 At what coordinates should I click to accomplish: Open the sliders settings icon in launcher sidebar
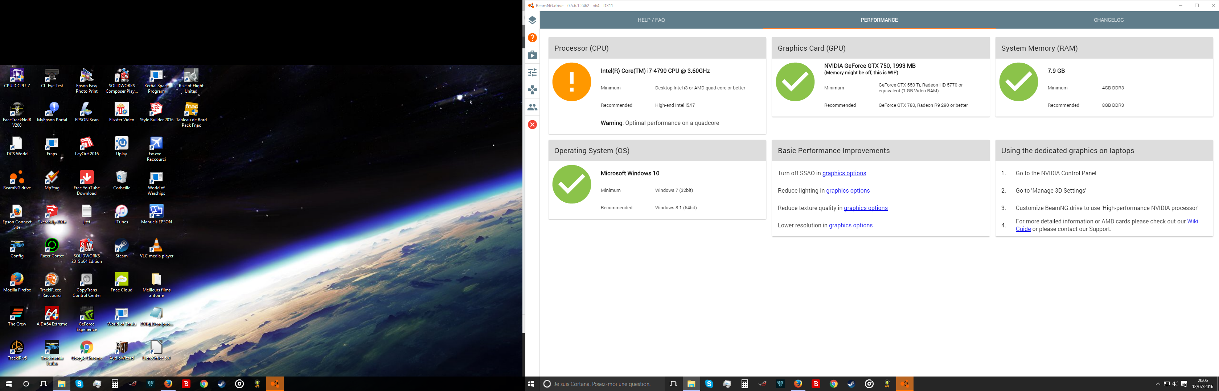click(x=532, y=72)
